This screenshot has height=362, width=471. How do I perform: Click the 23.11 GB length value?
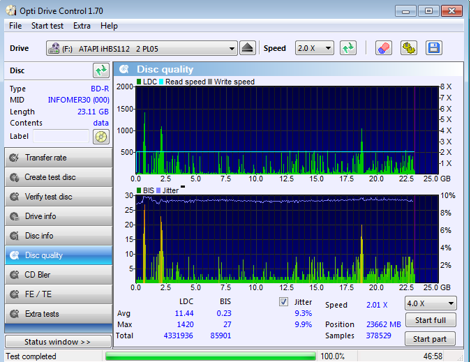[93, 112]
